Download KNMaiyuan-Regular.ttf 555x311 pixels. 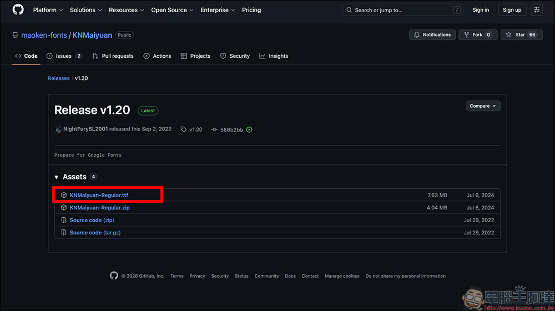click(99, 195)
